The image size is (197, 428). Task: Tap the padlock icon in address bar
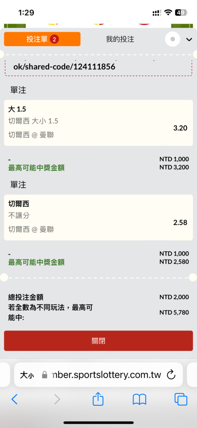[45, 375]
